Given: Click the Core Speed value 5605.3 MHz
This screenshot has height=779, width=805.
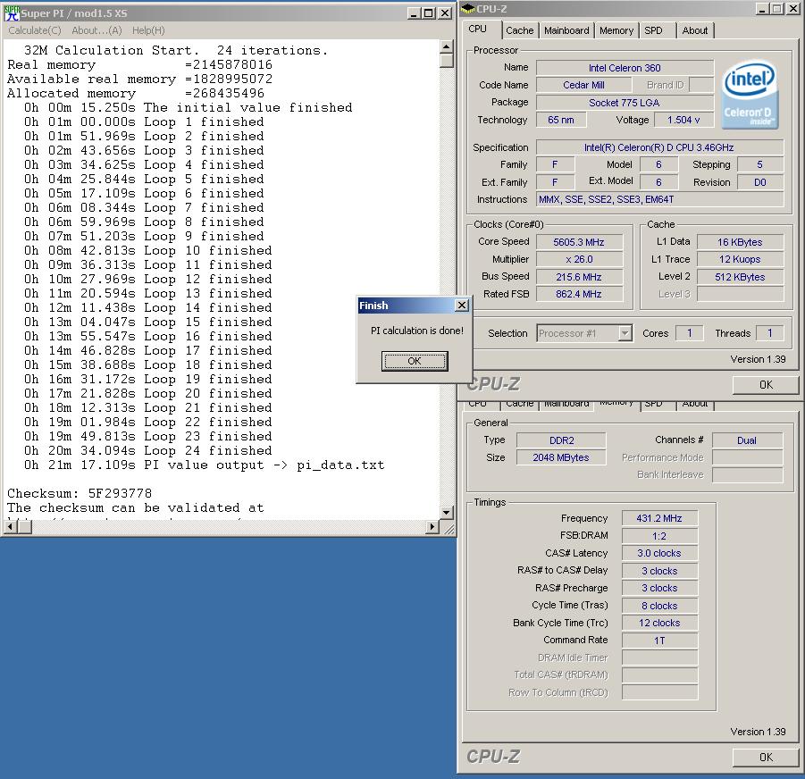Looking at the screenshot, I should [x=579, y=242].
